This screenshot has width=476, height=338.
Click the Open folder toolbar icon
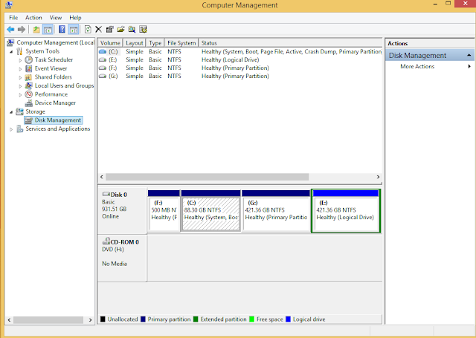120,30
